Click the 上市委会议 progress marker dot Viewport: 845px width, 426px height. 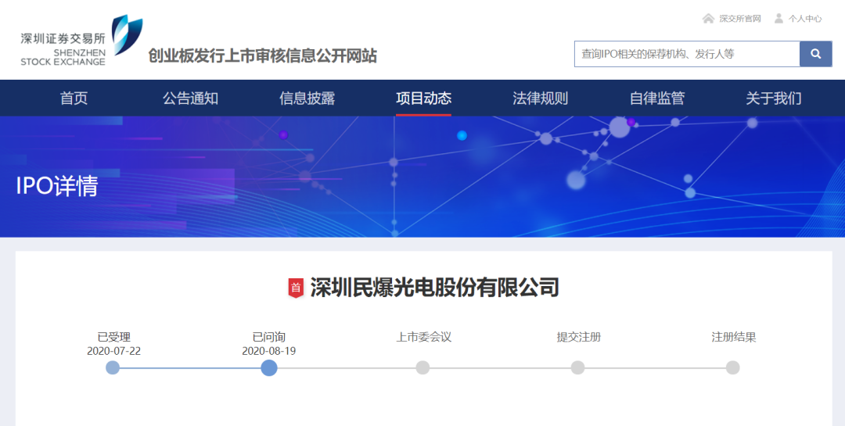423,368
